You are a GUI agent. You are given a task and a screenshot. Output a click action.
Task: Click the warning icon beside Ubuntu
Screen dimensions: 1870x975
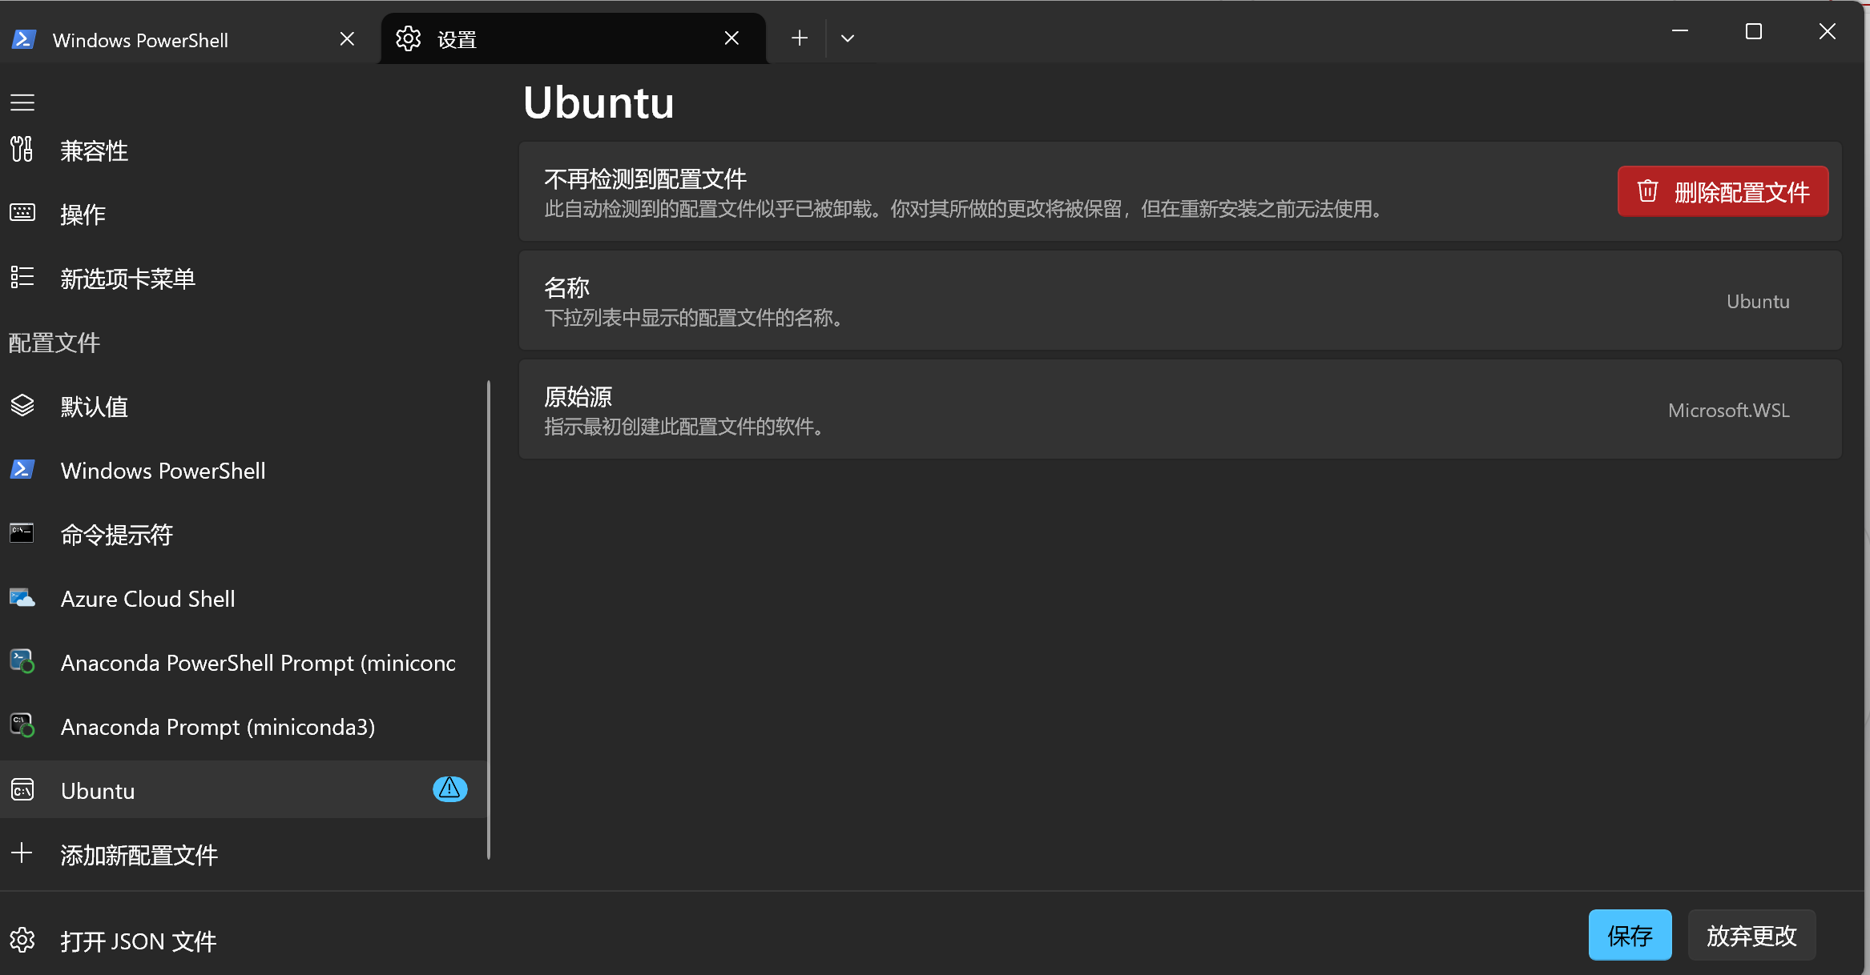[449, 789]
